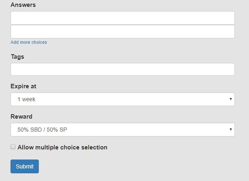Click the arrow on the Reward dropdown

(230, 130)
